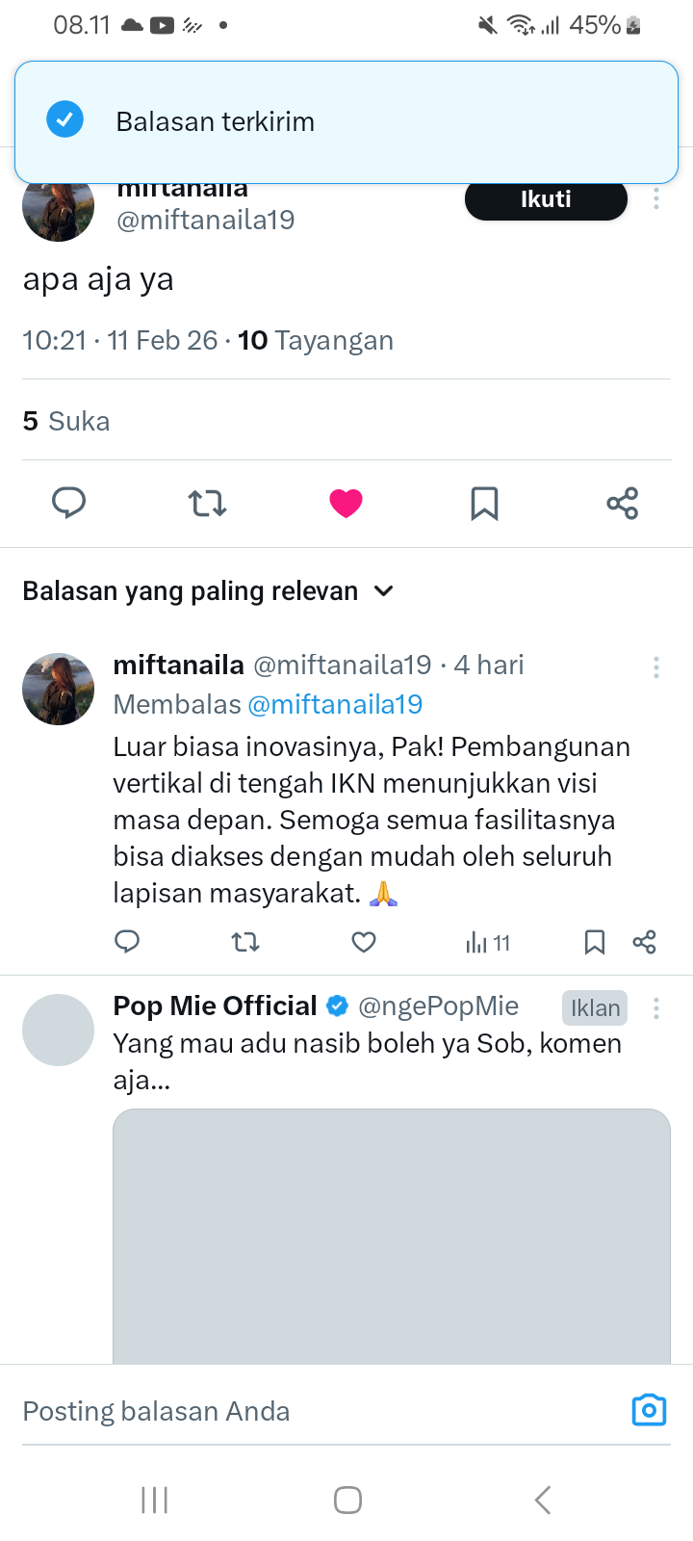
Task: View analytics showing 11 views on reply
Action: click(487, 943)
